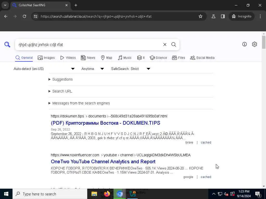Click the page vertical scrollbar thumb
The height and width of the screenshot is (199, 266).
[264, 42]
